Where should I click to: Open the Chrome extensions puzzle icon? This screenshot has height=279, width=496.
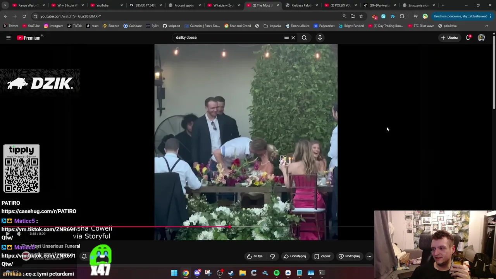click(402, 16)
